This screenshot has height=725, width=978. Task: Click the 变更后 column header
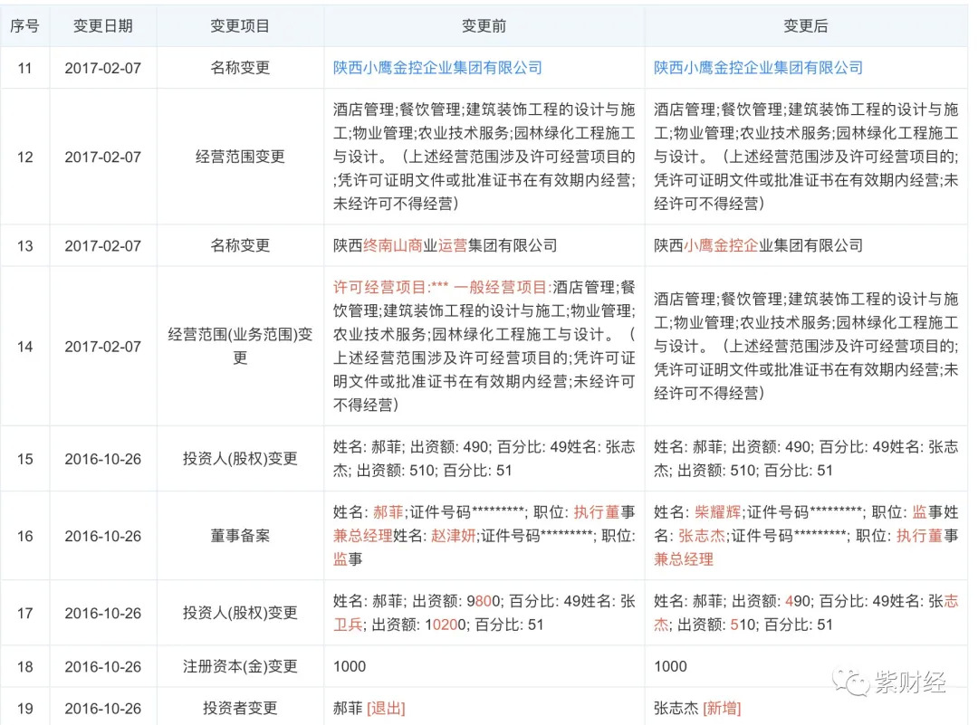(805, 26)
